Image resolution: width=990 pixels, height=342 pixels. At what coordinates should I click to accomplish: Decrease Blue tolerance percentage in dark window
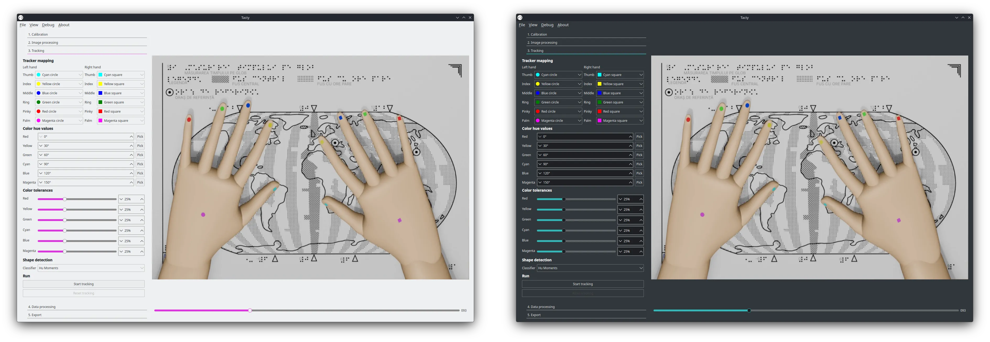click(621, 241)
